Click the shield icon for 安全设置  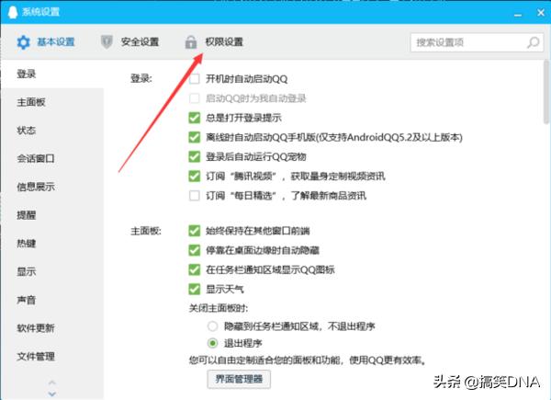coord(107,42)
